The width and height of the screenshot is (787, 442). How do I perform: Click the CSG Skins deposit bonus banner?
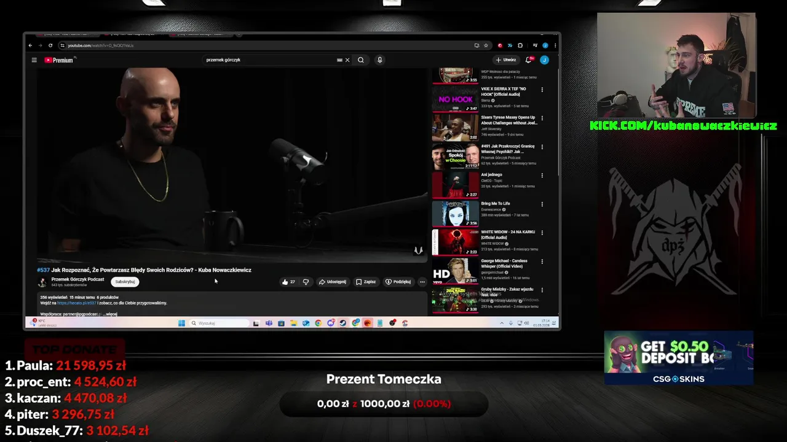(x=678, y=358)
